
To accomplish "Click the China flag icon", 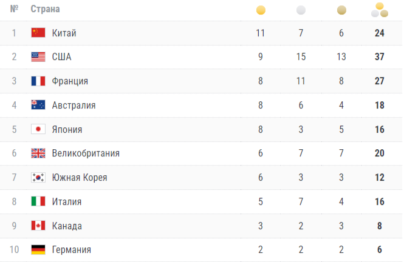I will click(x=38, y=33).
